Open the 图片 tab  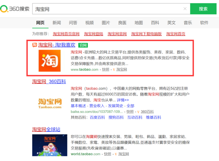click(x=106, y=23)
